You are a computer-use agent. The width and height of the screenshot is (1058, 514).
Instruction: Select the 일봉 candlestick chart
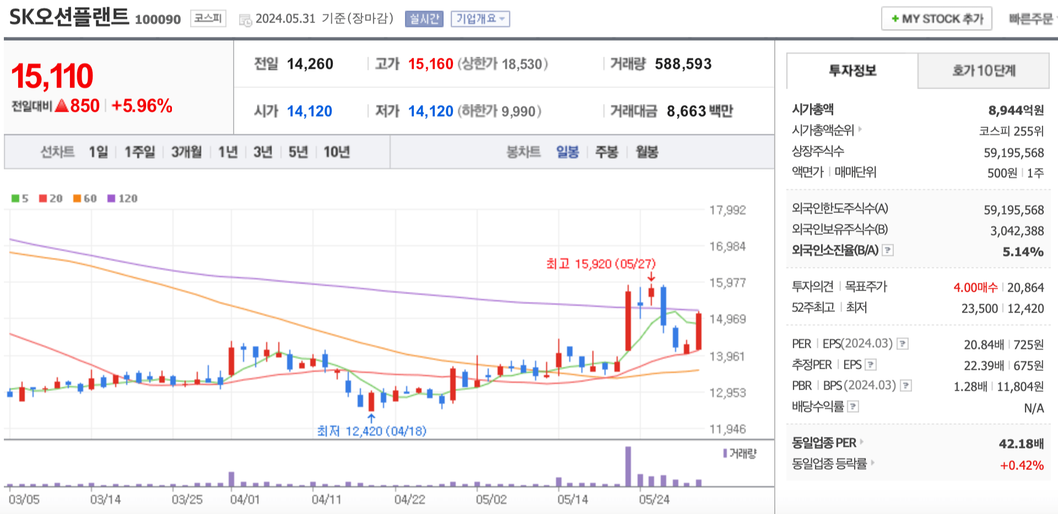tap(568, 152)
